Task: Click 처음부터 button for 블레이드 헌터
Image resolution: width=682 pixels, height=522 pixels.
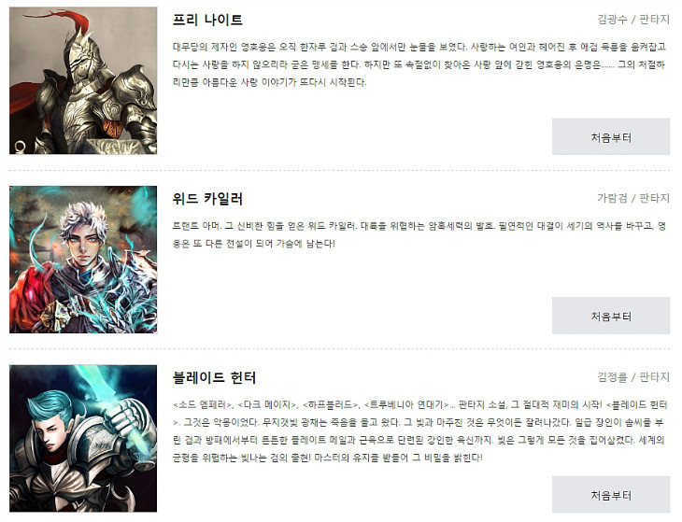Action: 611,495
